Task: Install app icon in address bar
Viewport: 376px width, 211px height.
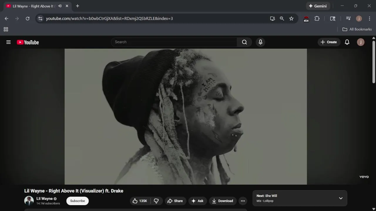Action: pyautogui.click(x=273, y=18)
